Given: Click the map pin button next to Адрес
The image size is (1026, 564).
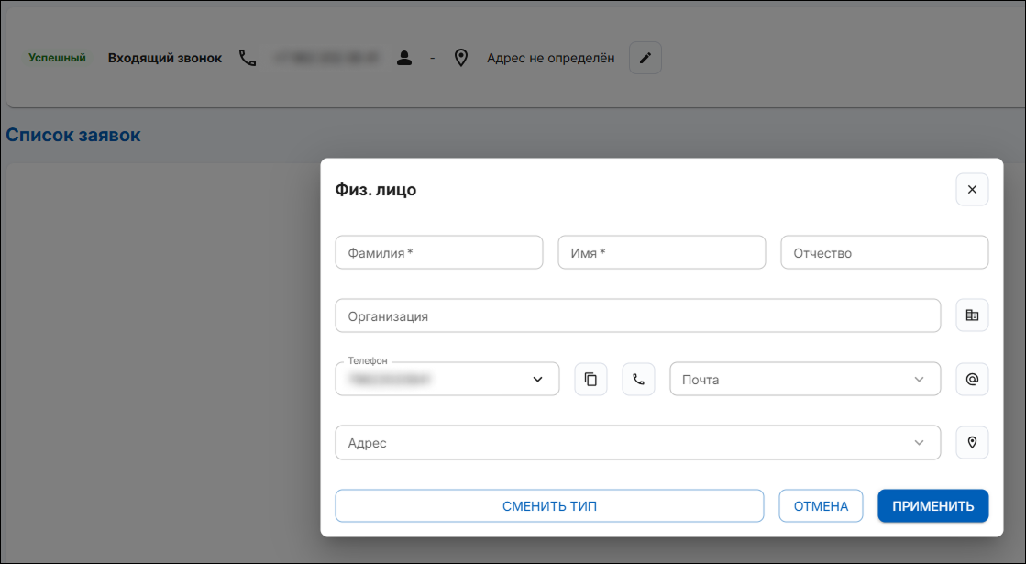Looking at the screenshot, I should point(972,442).
